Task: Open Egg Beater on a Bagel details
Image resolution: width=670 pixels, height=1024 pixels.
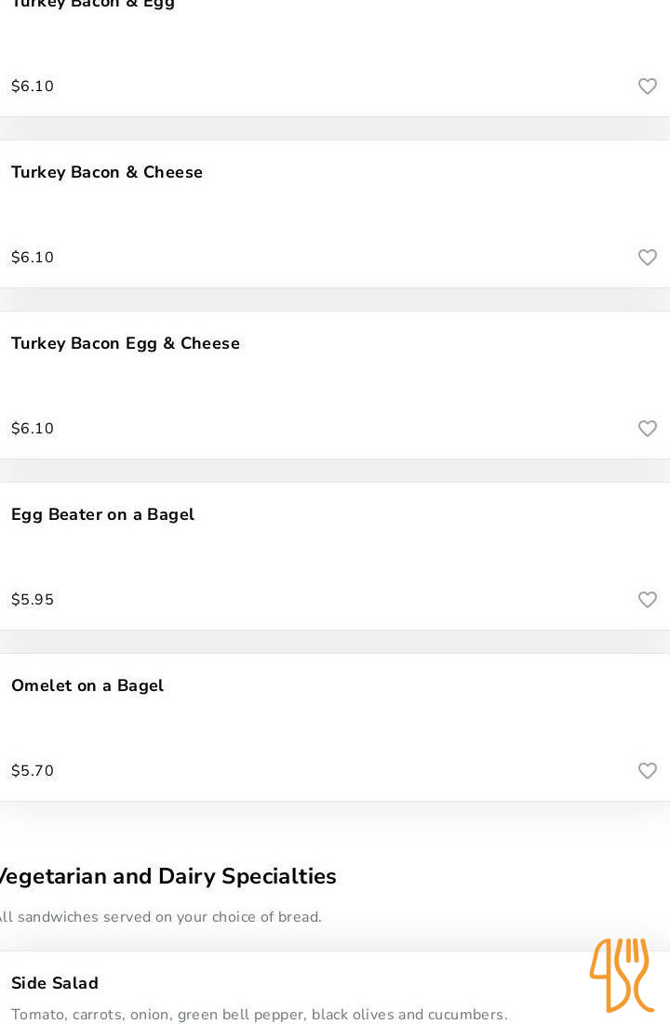Action: (102, 514)
